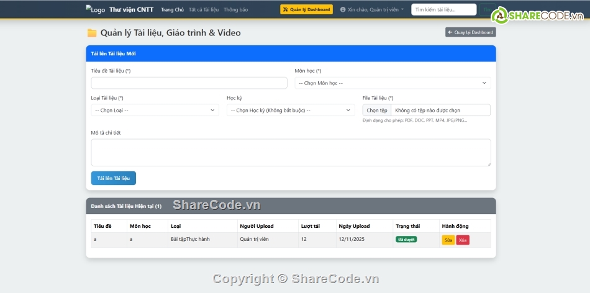Click the site logo image in navbar

(95, 10)
